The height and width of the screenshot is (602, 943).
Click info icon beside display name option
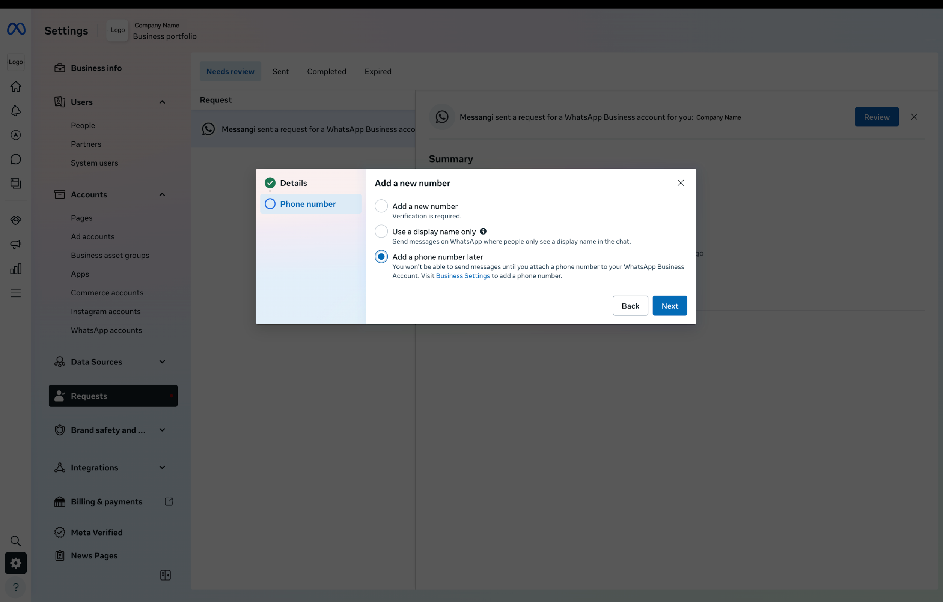[x=483, y=231]
